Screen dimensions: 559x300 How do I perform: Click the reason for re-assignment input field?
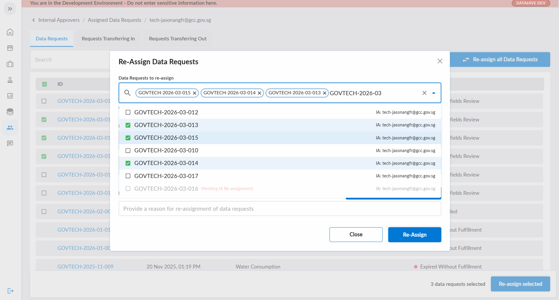pos(280,209)
